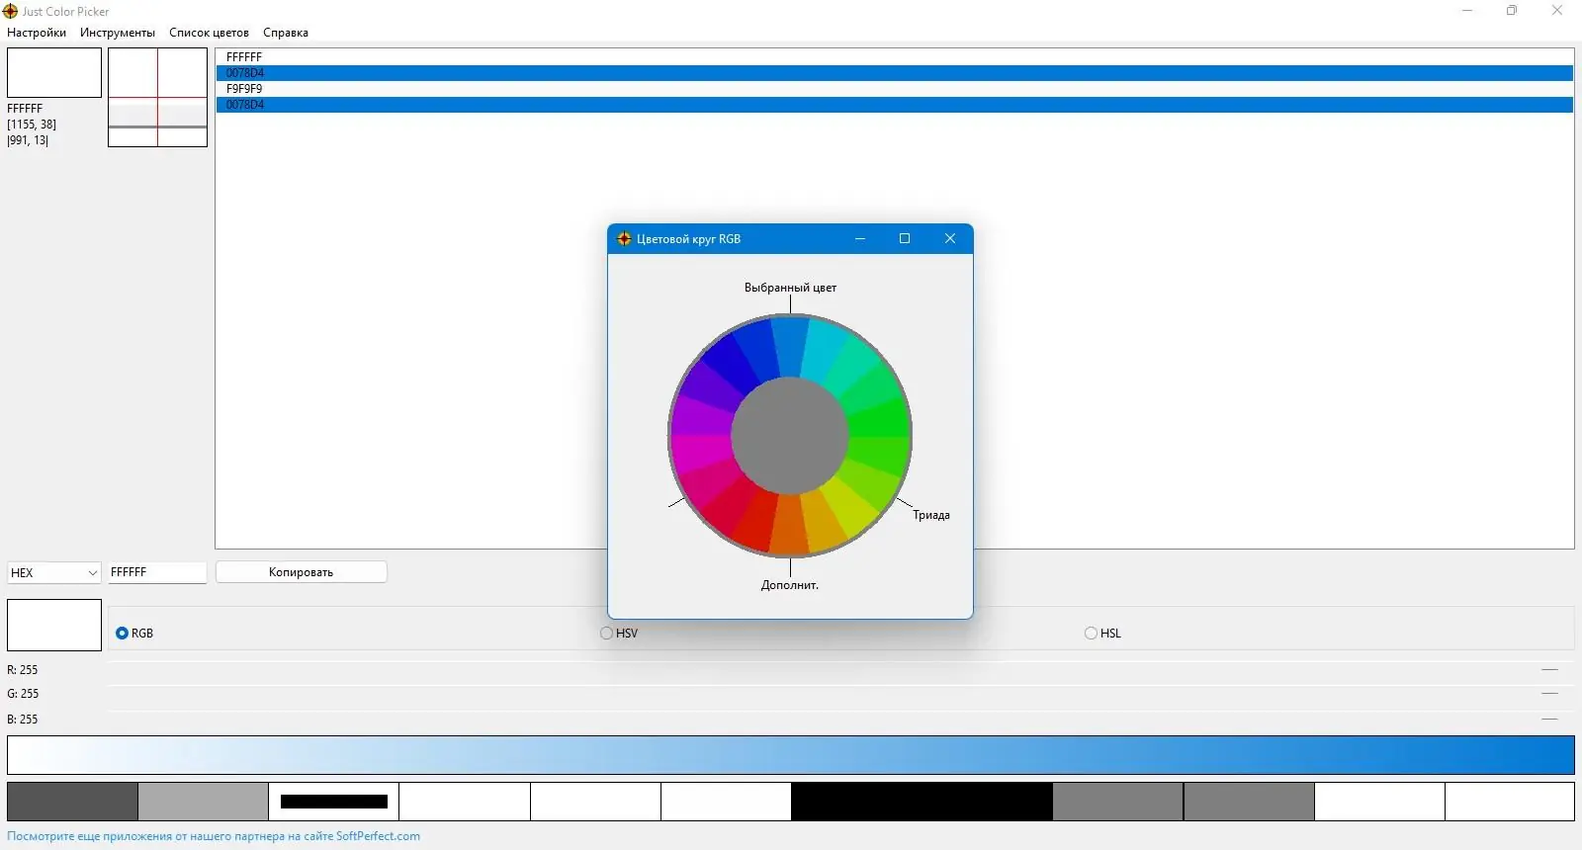Select the 0078D4 row directly under F9F9F9
Image resolution: width=1582 pixels, height=850 pixels.
point(895,105)
